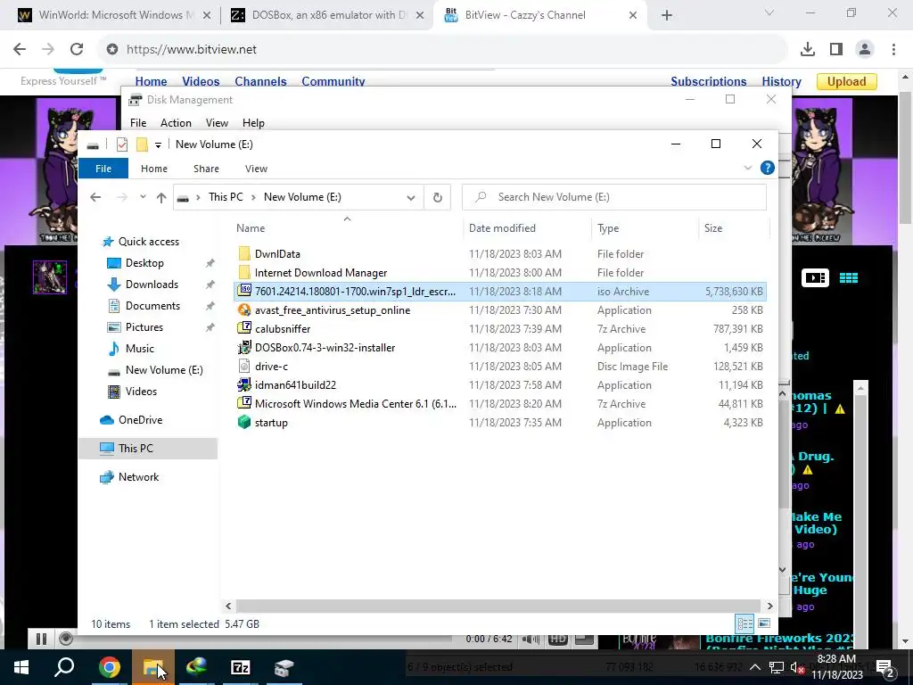
Task: Open 7-Zip from the taskbar
Action: coord(241,667)
